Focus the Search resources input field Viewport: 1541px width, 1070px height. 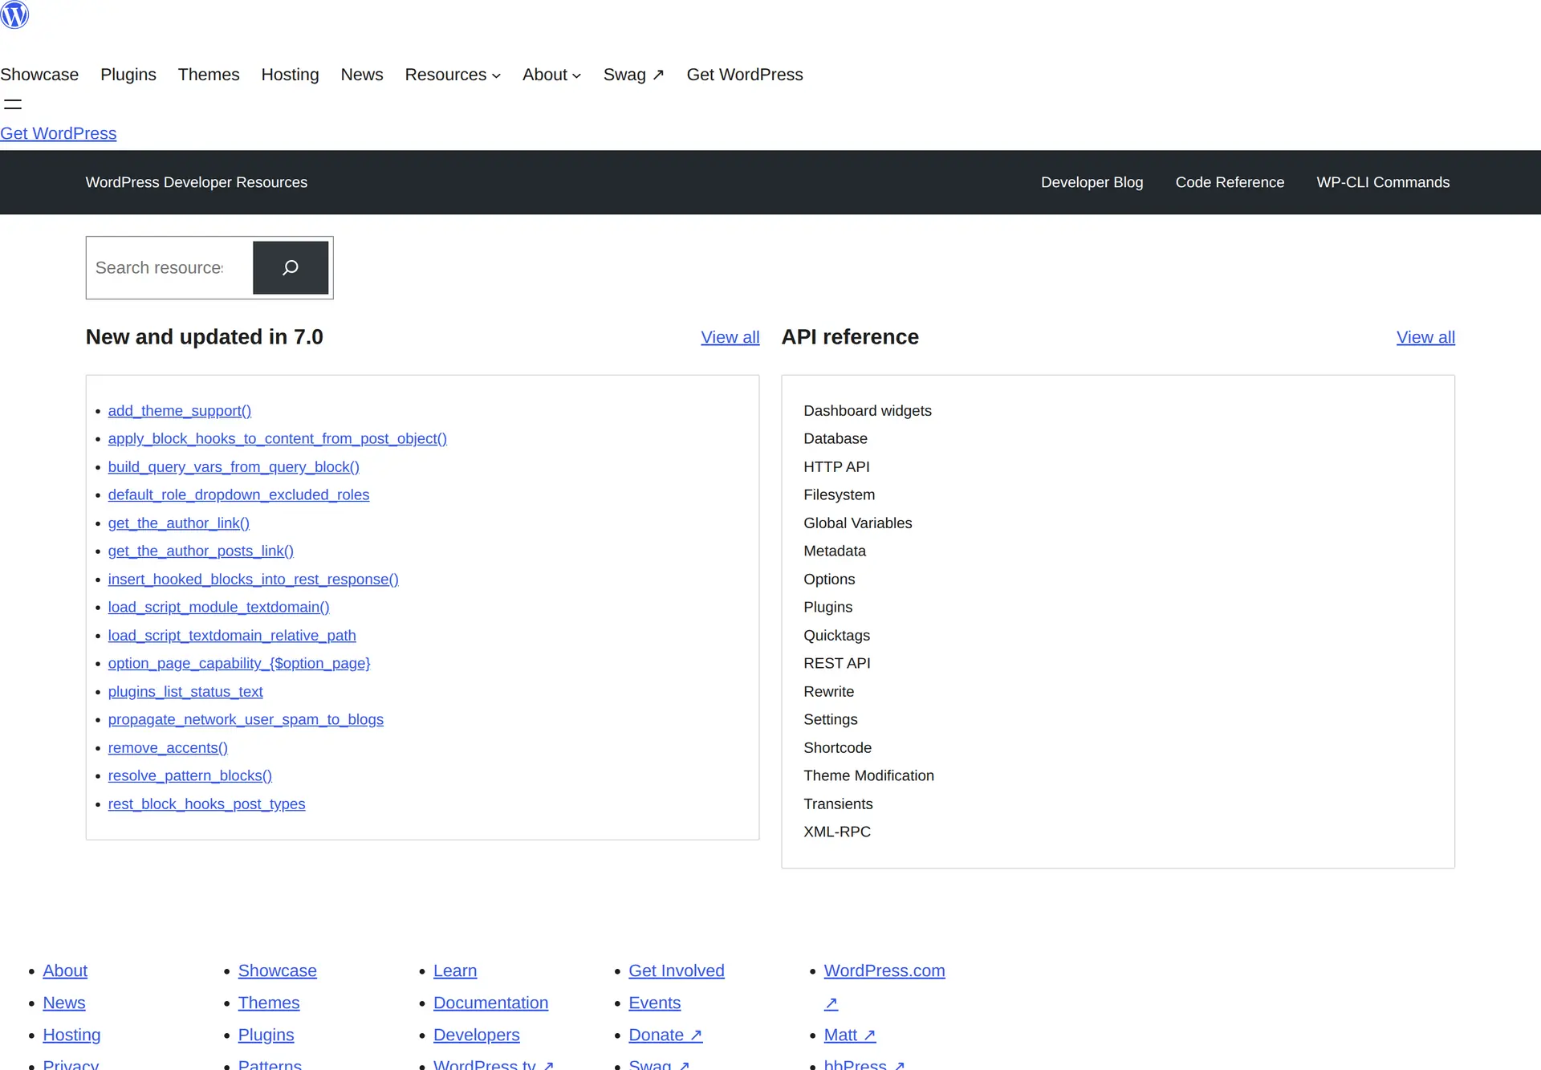coord(169,267)
